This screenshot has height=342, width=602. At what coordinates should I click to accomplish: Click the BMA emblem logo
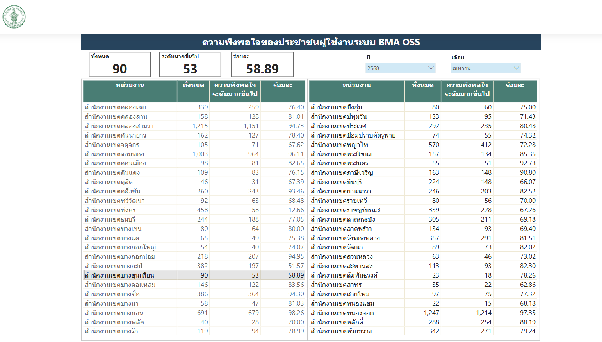14,17
